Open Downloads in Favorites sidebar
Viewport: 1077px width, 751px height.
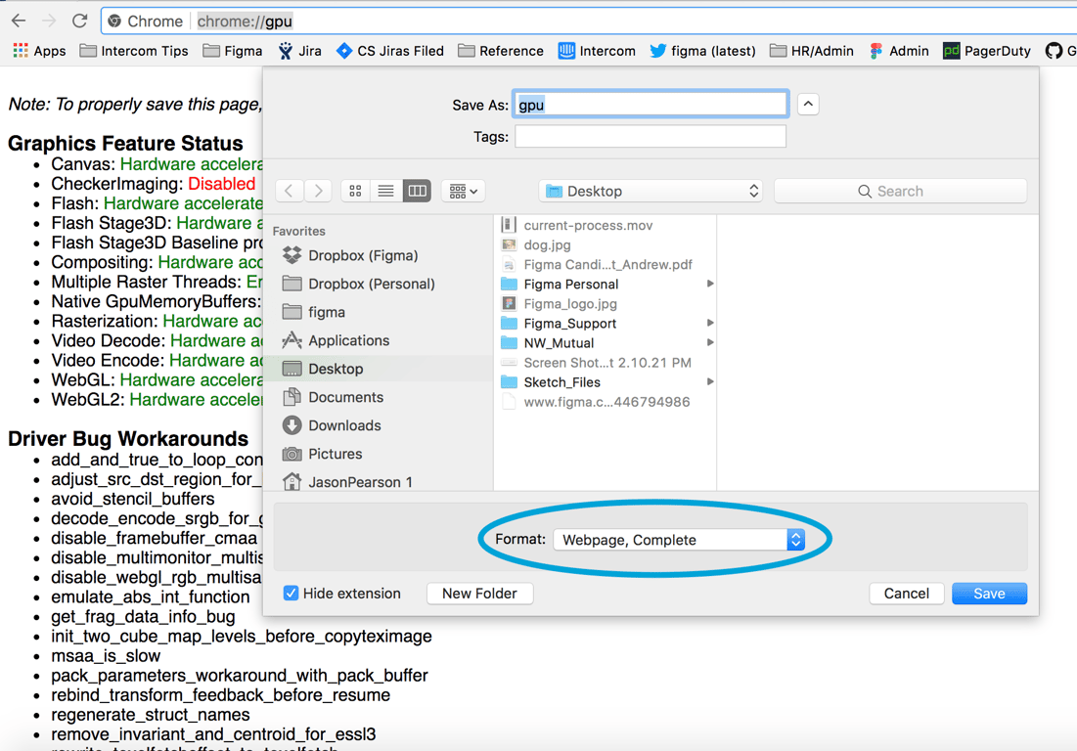pyautogui.click(x=343, y=425)
